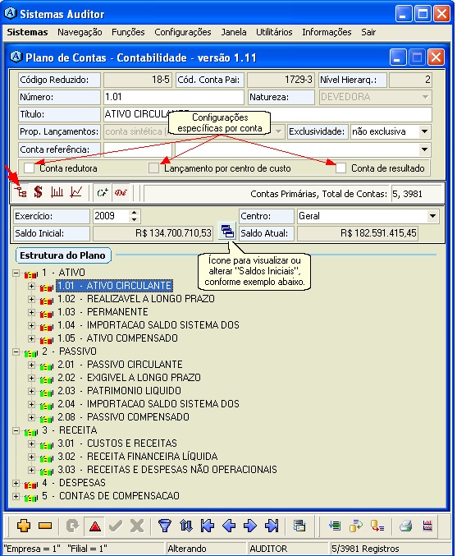Screen dimensions: 457x556
Task: Expand the 4 - DESPESAS tree node
Action: coord(16,483)
